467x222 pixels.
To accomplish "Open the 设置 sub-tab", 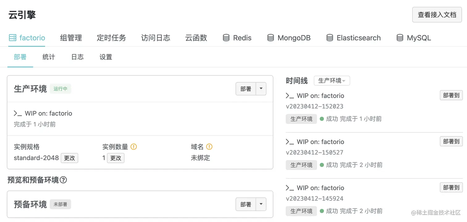I will tap(106, 57).
